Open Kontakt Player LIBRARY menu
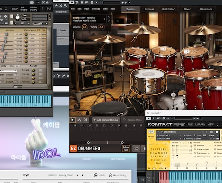 [200, 124]
